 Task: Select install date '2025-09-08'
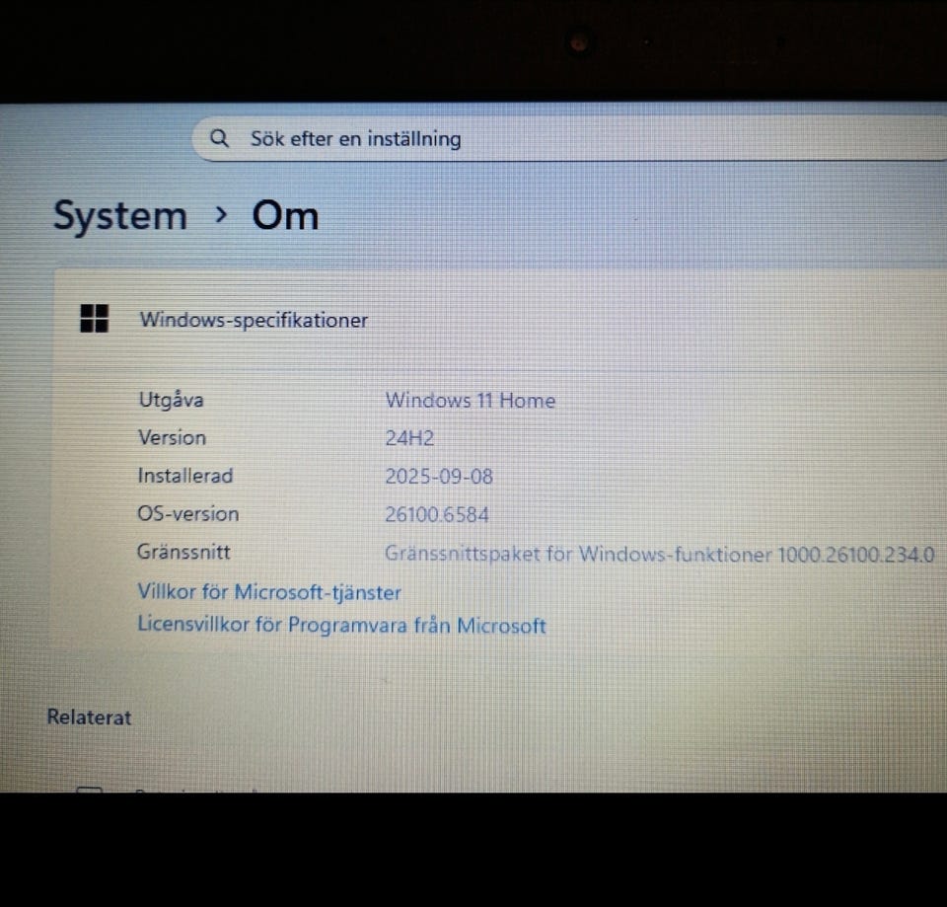[x=439, y=476]
